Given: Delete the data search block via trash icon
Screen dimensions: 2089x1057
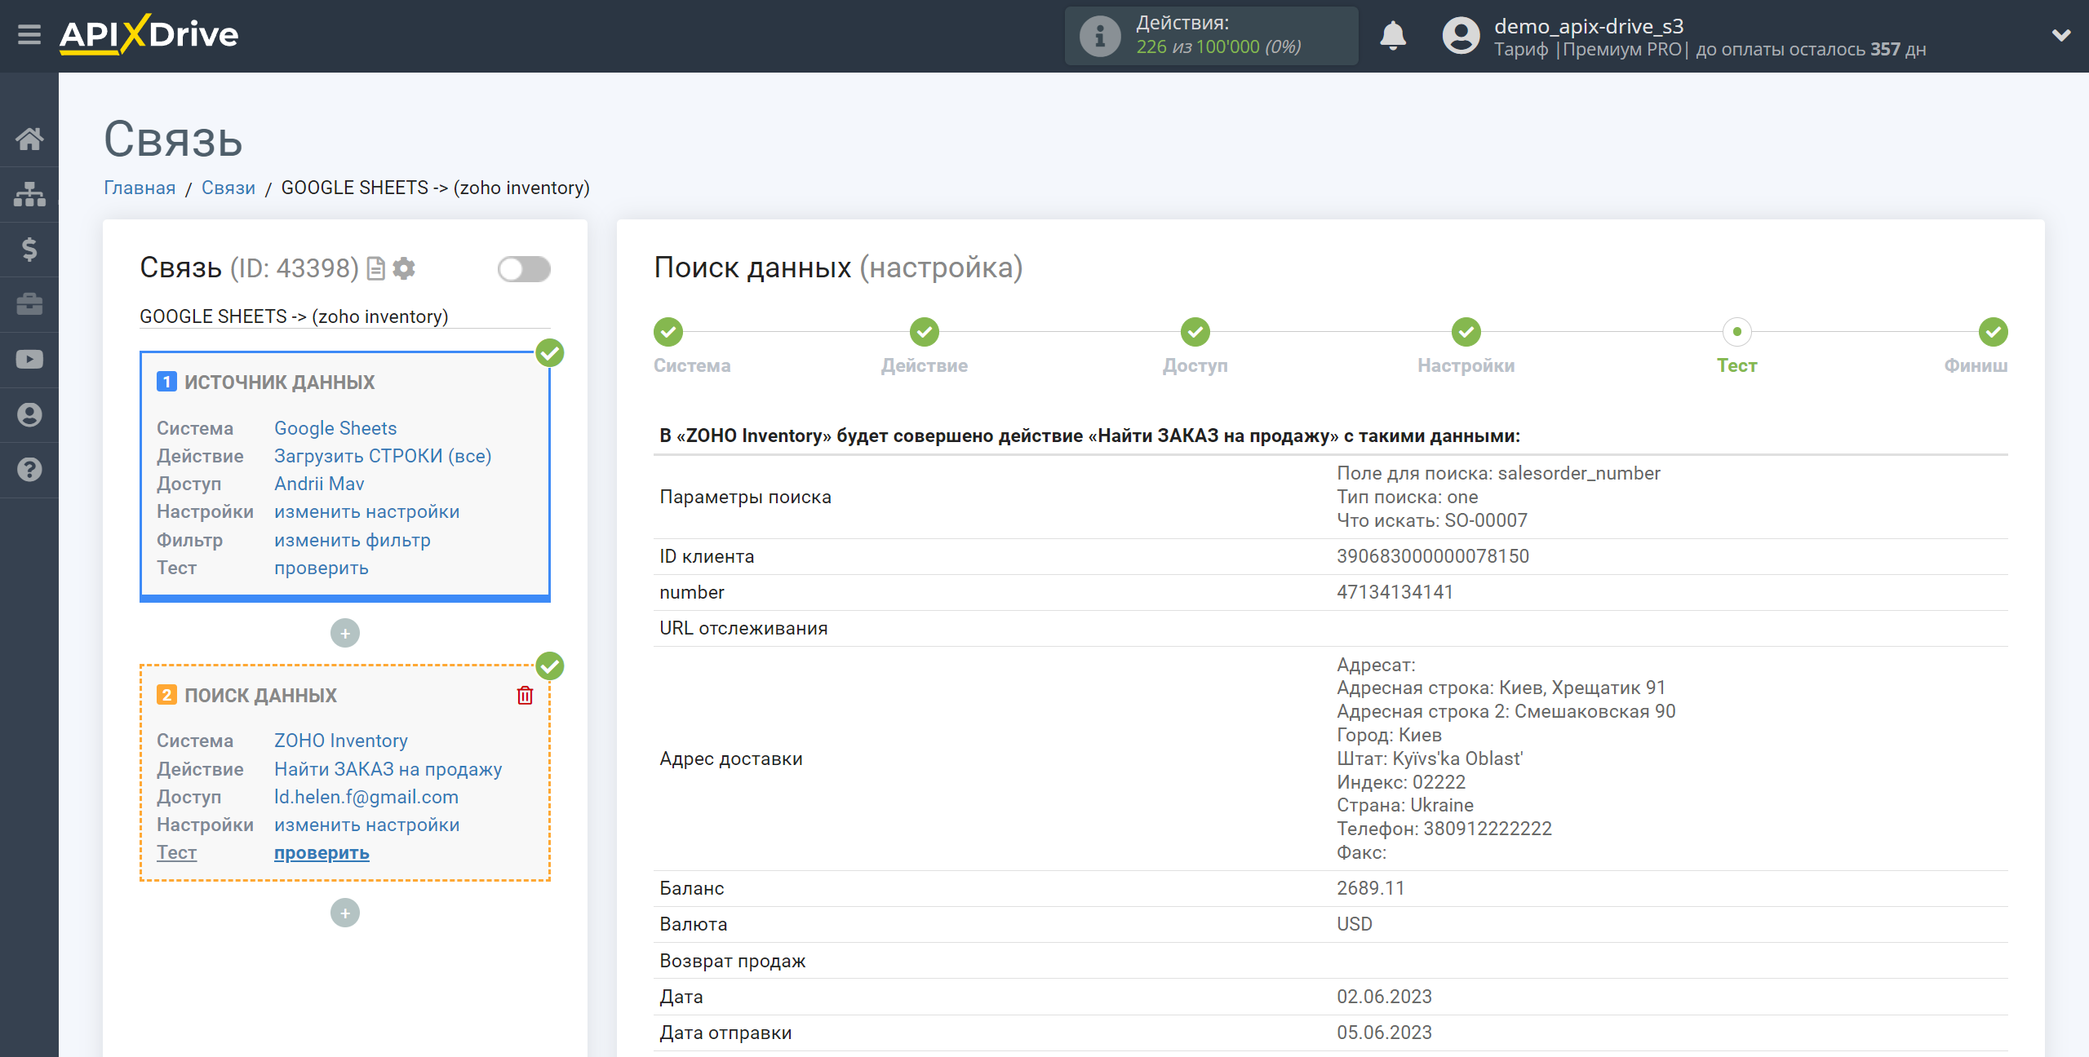Looking at the screenshot, I should tap(525, 695).
